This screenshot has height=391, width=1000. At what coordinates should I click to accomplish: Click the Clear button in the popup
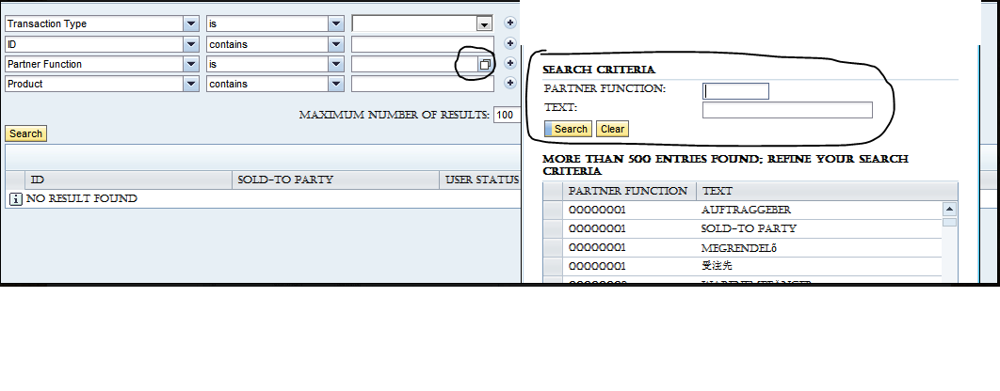612,130
